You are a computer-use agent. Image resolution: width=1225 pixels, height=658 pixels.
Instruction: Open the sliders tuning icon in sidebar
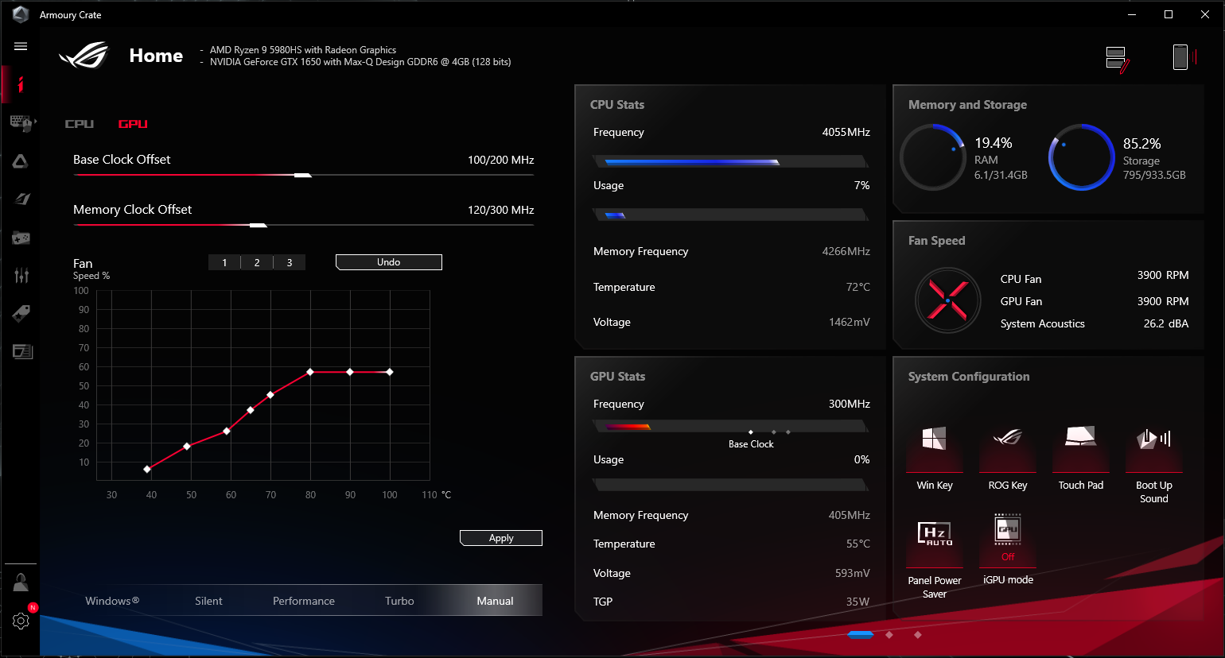21,275
